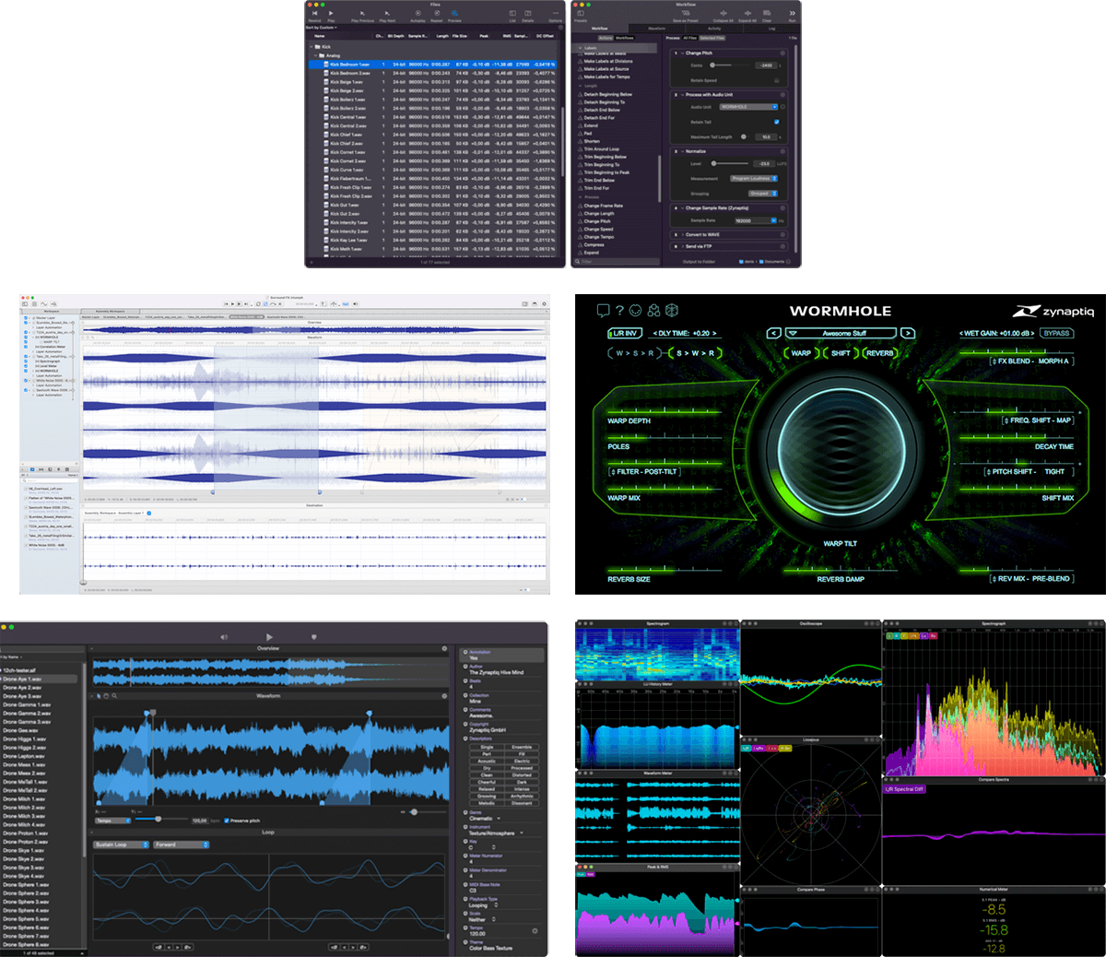Click the Run icon in Workflow toolbar
Screen dimensions: 1106x957
point(792,14)
